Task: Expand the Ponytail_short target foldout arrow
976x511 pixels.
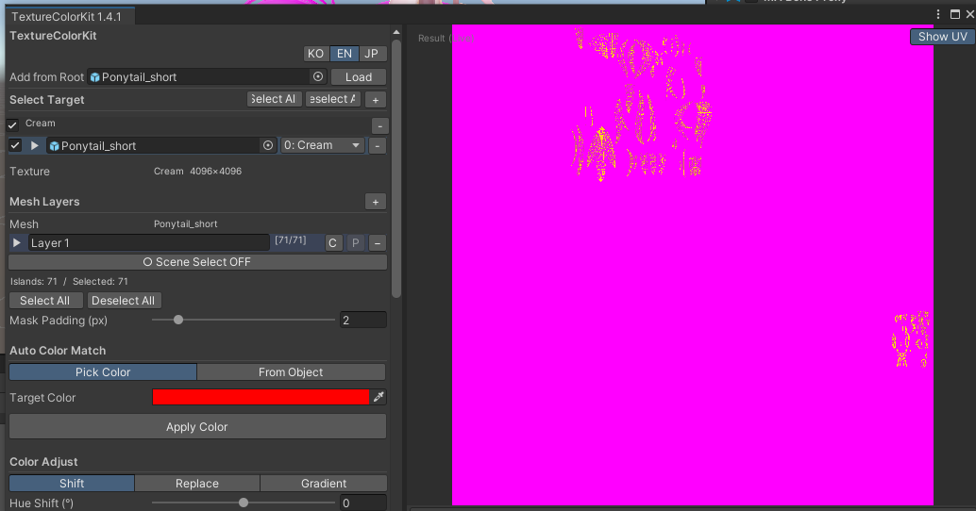Action: pos(35,145)
